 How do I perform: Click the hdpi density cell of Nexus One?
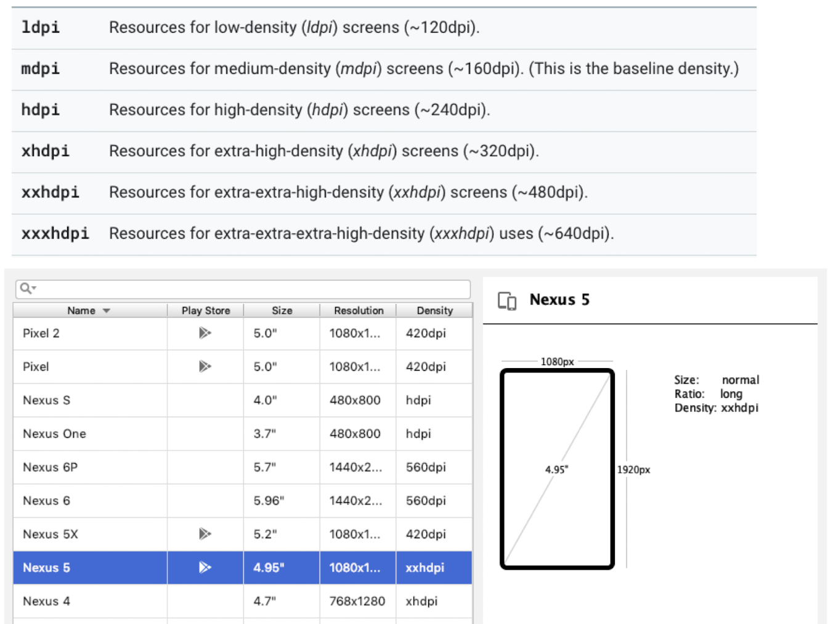434,433
